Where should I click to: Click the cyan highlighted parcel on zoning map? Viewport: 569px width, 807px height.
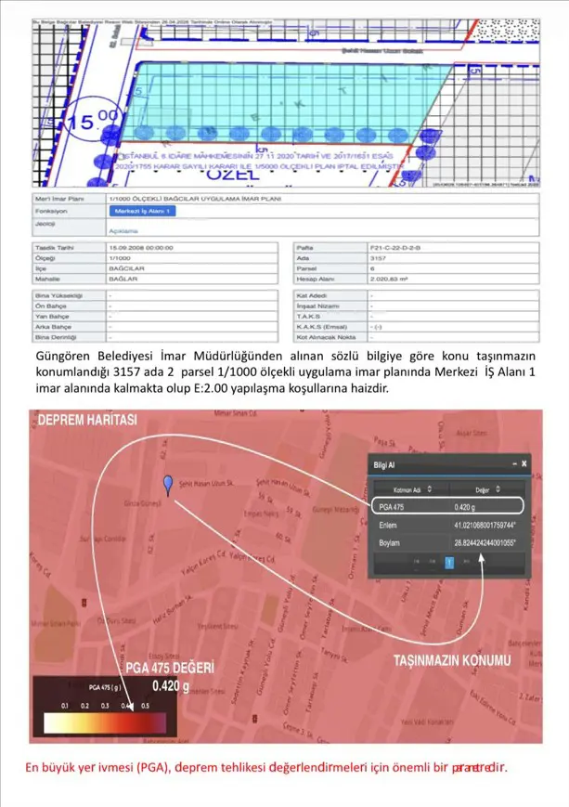tap(286, 103)
